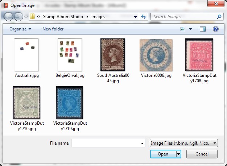Screen dimensions: 227x166
Task: Click the BelgieOrval.jpg file name
Action: (70, 75)
